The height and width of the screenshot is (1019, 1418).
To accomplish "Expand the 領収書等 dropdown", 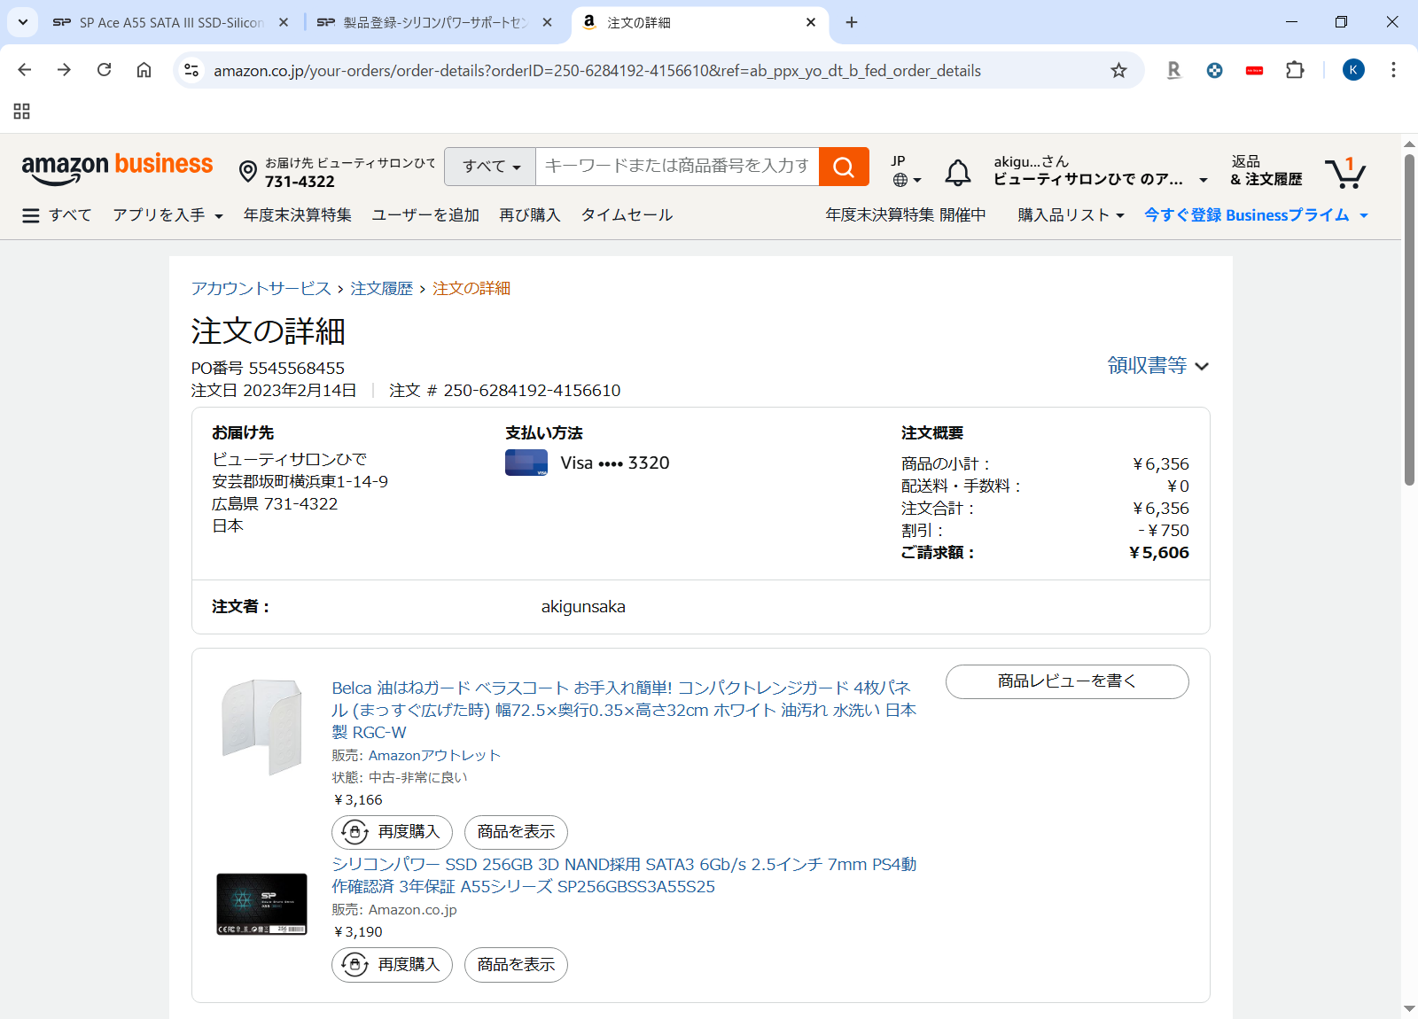I will tap(1157, 366).
